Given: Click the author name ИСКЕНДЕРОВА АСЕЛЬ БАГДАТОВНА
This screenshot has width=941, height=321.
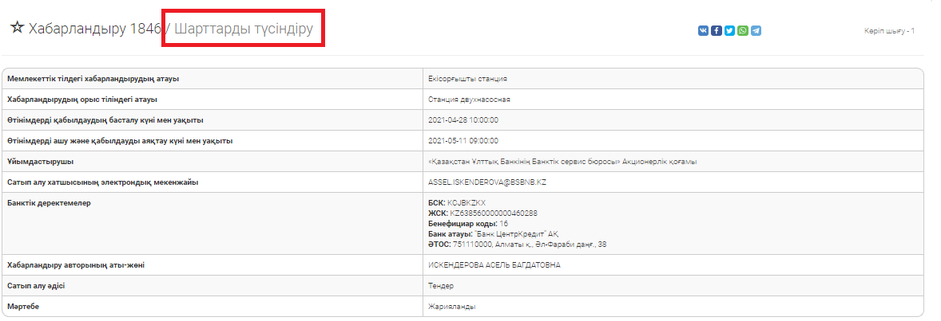Looking at the screenshot, I should (x=494, y=265).
